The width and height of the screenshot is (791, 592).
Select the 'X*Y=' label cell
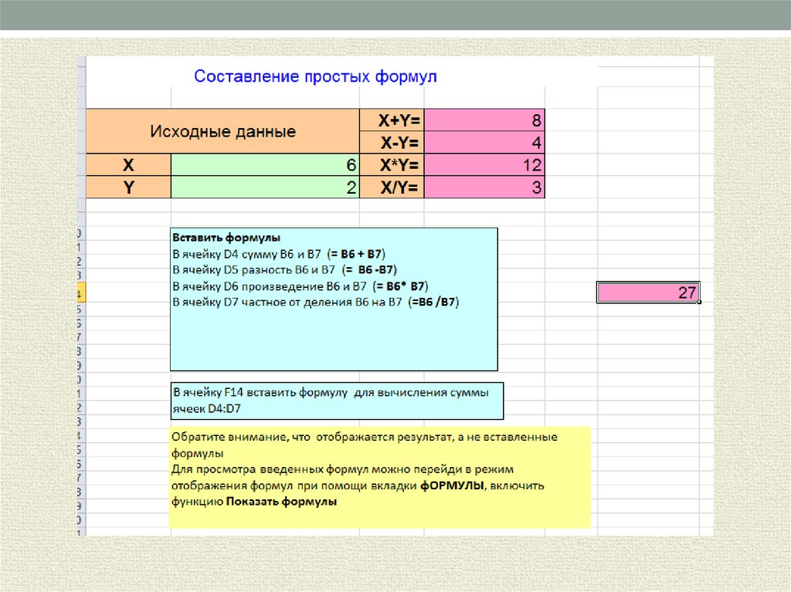tap(392, 165)
